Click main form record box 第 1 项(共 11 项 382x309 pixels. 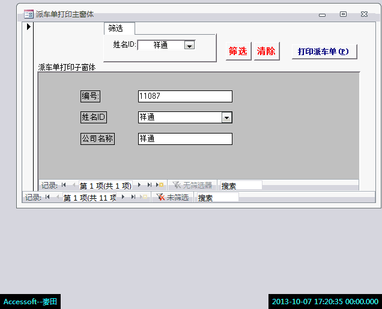89,198
